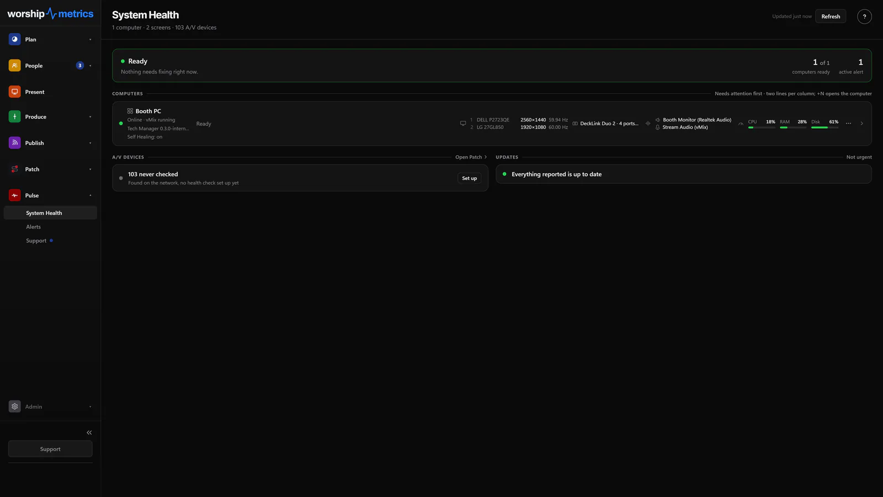Click the People sidebar icon
Image resolution: width=883 pixels, height=497 pixels.
click(x=15, y=66)
